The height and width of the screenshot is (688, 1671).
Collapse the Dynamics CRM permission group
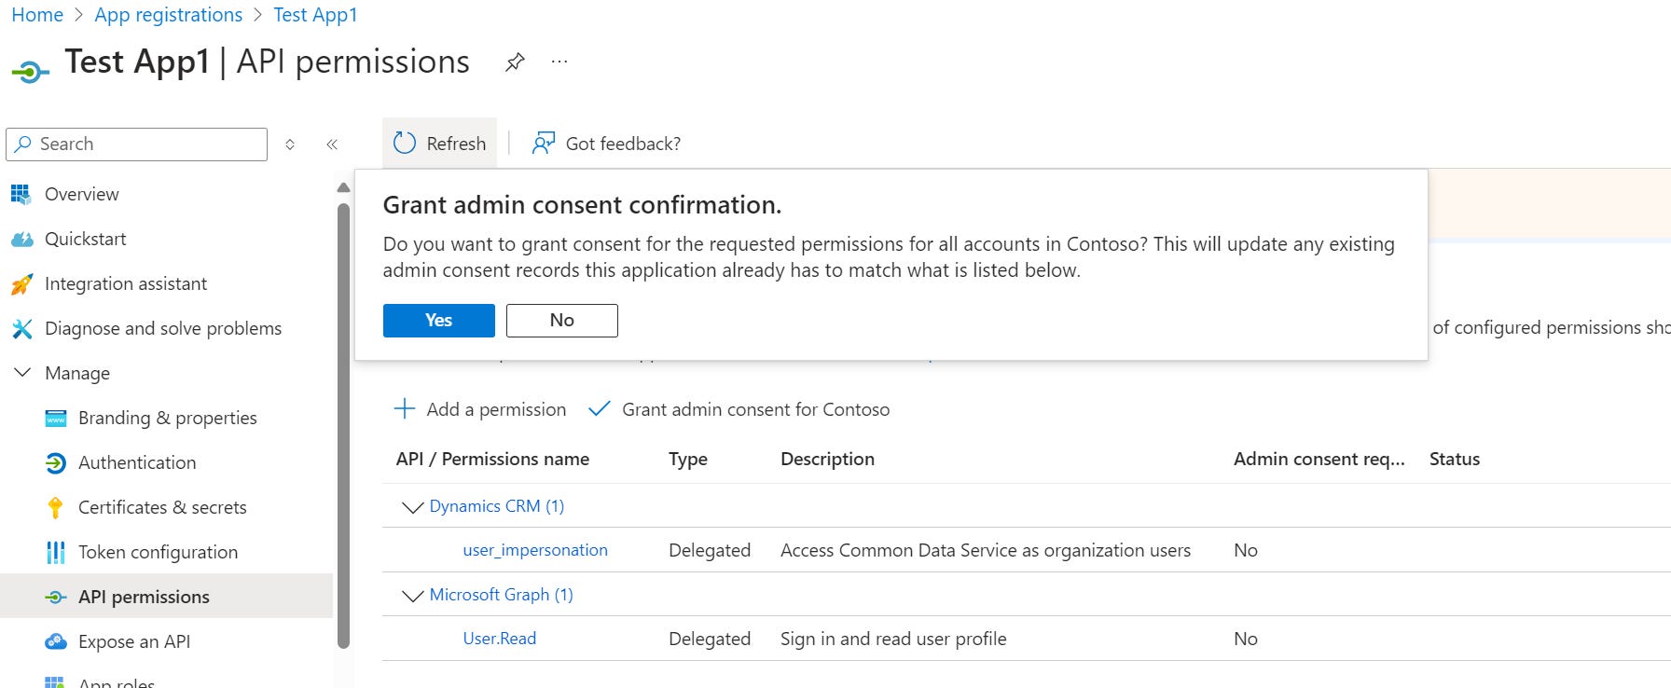412,507
